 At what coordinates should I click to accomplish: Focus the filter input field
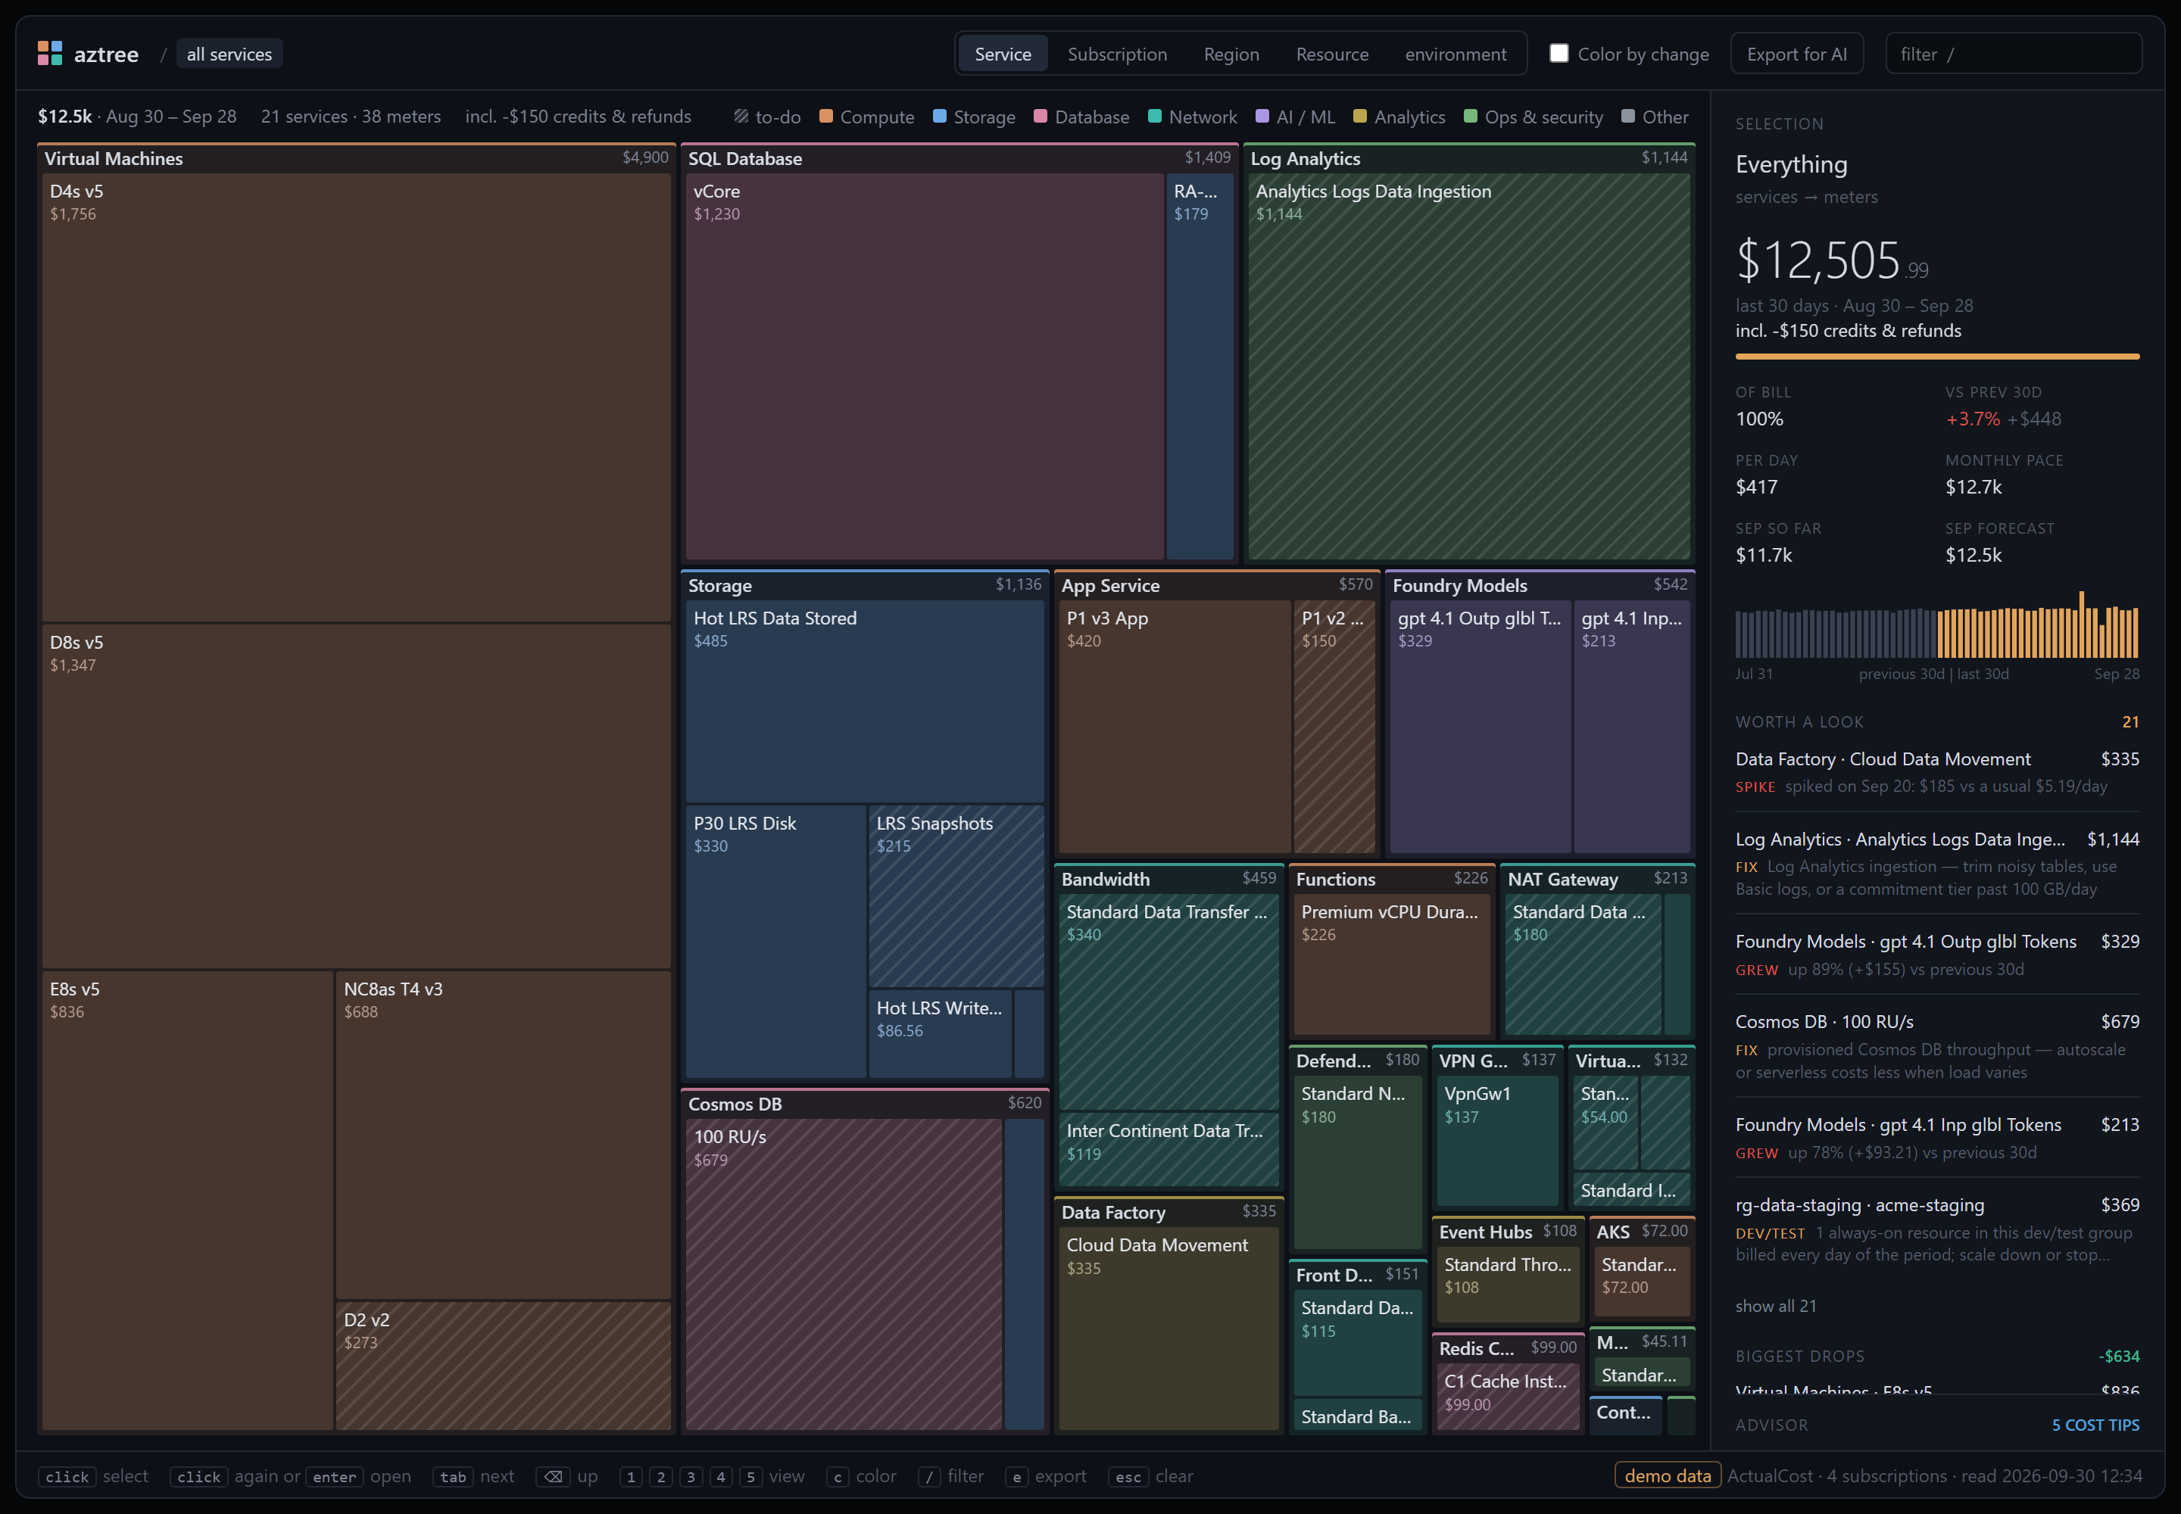pos(2013,54)
